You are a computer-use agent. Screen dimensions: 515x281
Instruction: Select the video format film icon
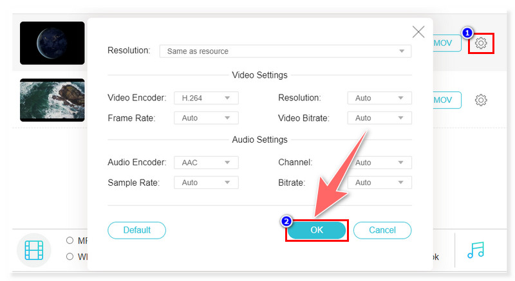(33, 250)
